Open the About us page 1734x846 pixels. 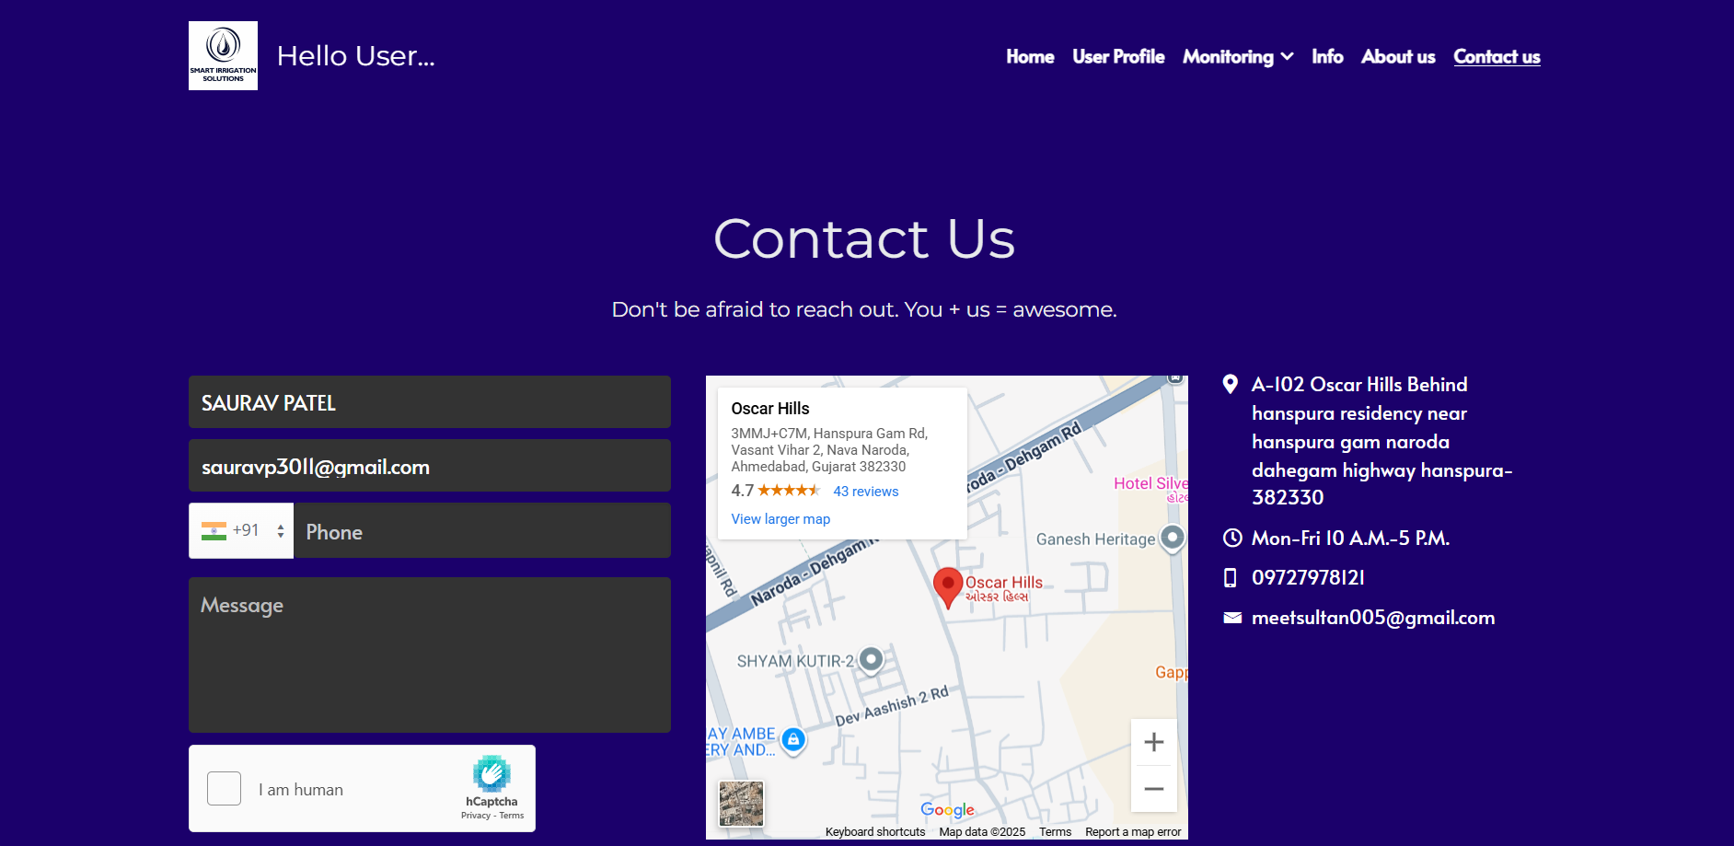tap(1397, 56)
